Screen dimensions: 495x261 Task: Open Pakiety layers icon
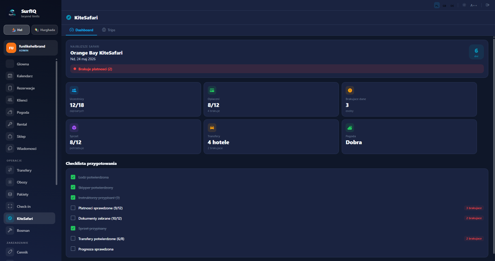click(10, 194)
